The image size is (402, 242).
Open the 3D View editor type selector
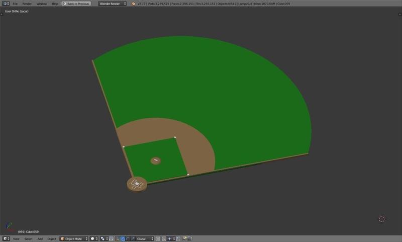(6, 238)
